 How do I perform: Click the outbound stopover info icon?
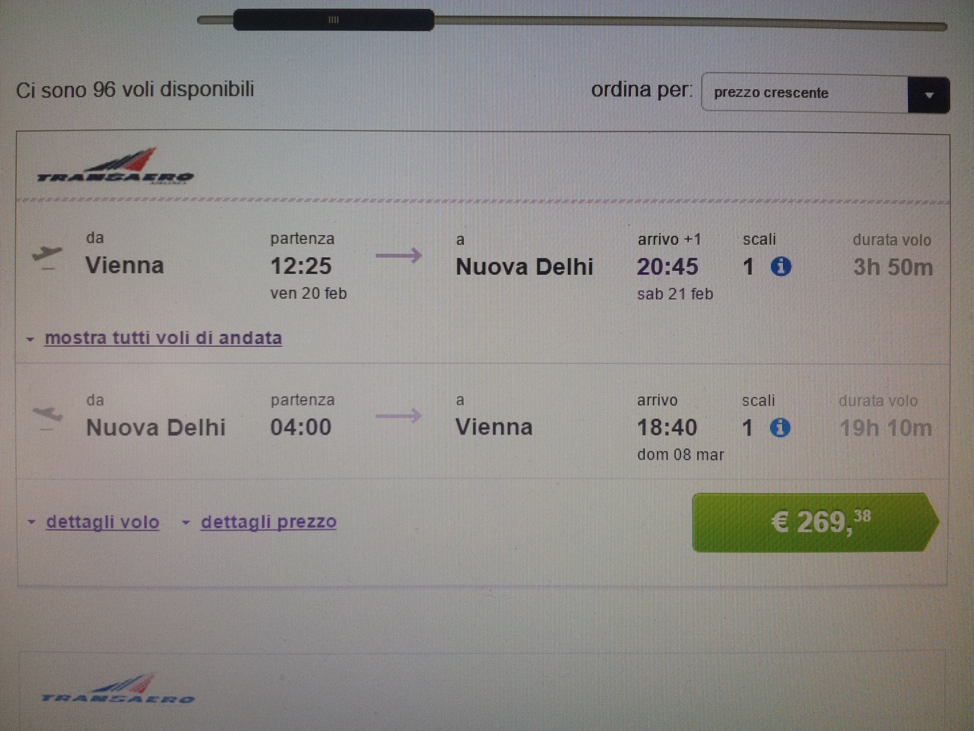(781, 267)
